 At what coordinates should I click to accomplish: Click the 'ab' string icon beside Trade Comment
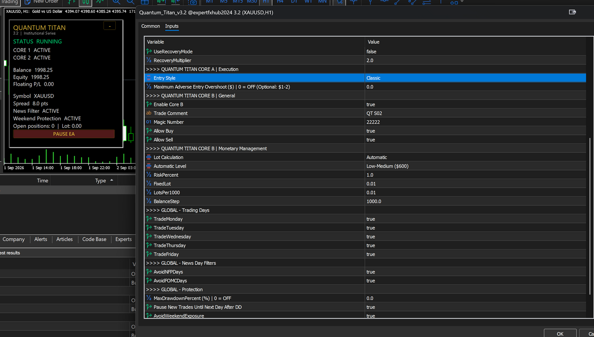click(x=149, y=113)
